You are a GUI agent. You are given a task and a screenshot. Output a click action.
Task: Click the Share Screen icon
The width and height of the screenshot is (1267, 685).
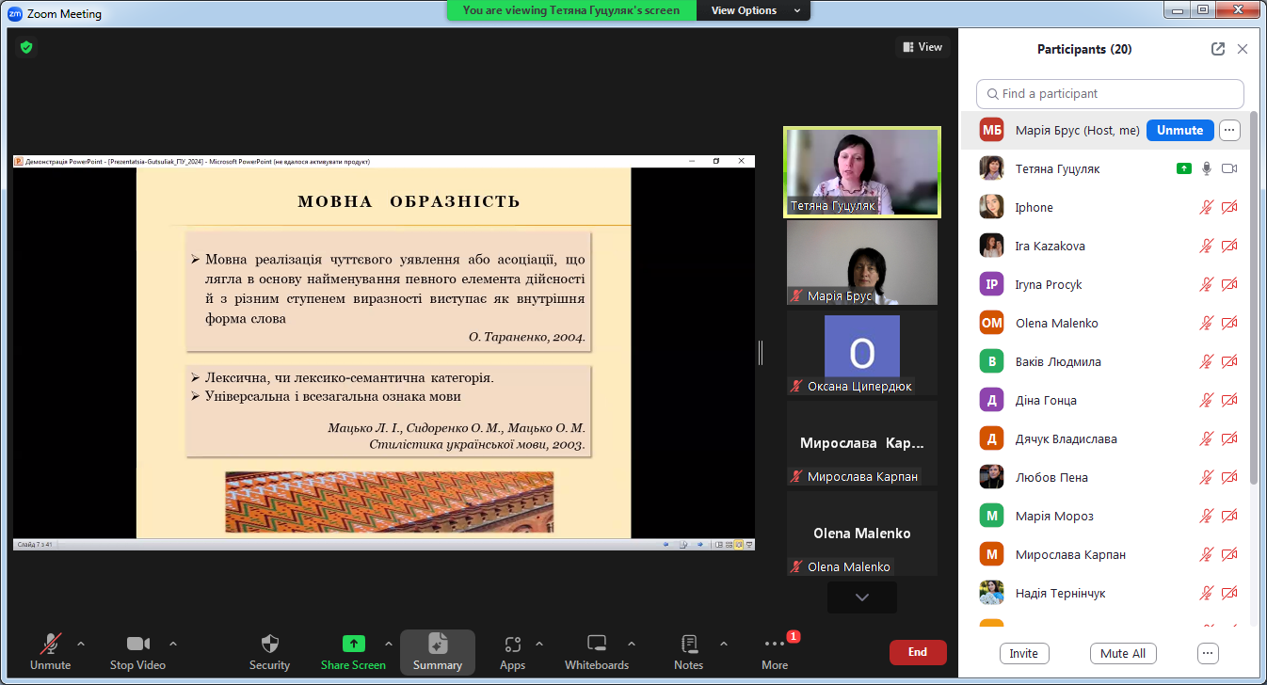coord(353,645)
